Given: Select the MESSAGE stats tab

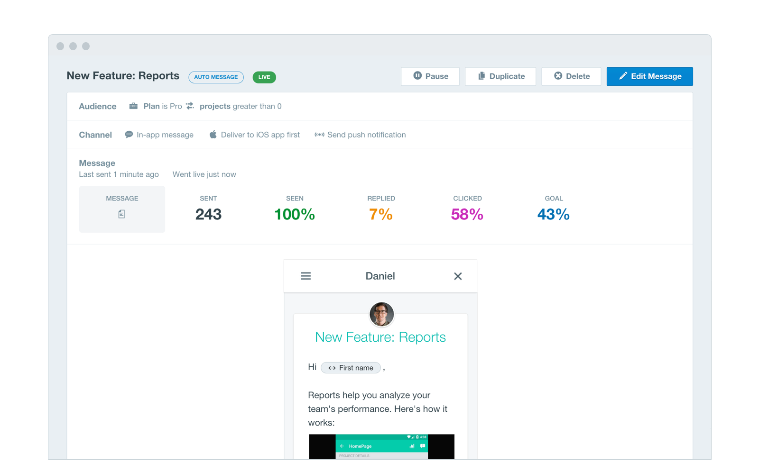Looking at the screenshot, I should 122,209.
